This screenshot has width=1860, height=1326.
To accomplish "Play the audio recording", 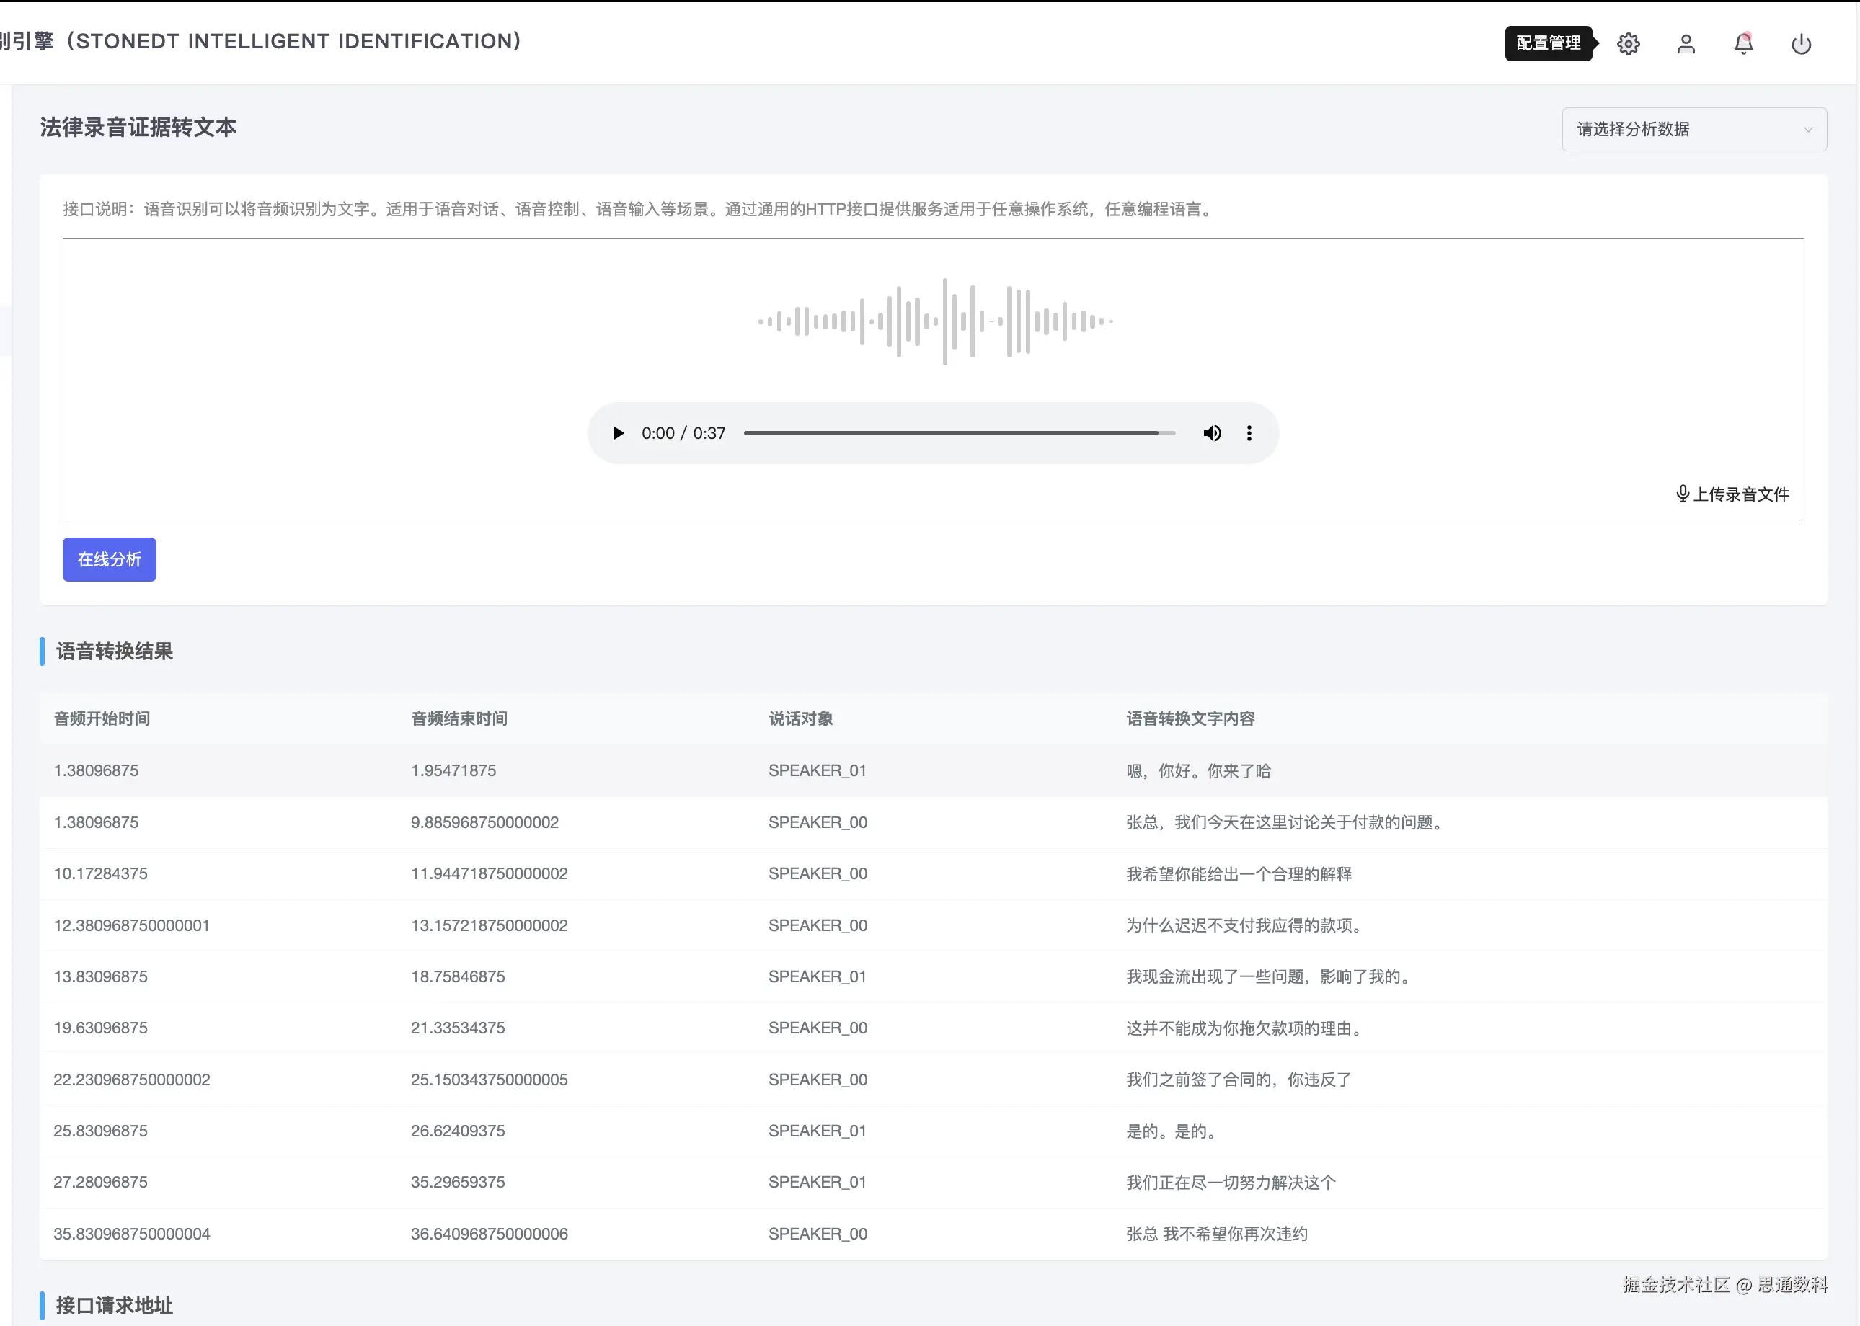I will click(x=619, y=434).
